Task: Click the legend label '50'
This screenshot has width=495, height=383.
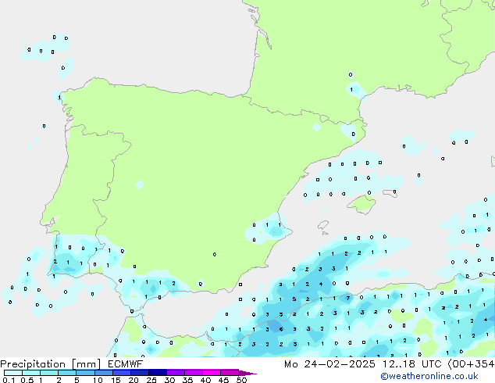Action: click(x=241, y=380)
